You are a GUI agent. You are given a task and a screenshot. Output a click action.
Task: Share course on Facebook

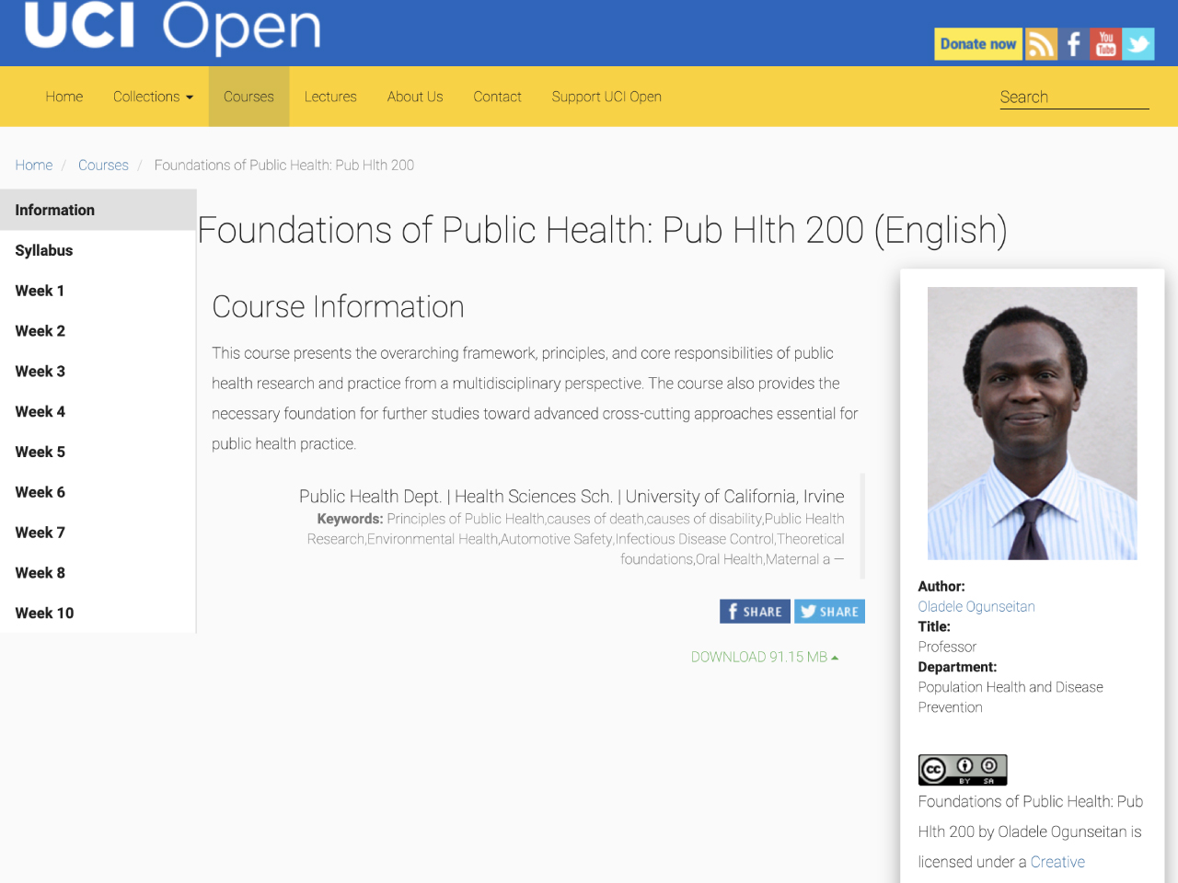(755, 612)
